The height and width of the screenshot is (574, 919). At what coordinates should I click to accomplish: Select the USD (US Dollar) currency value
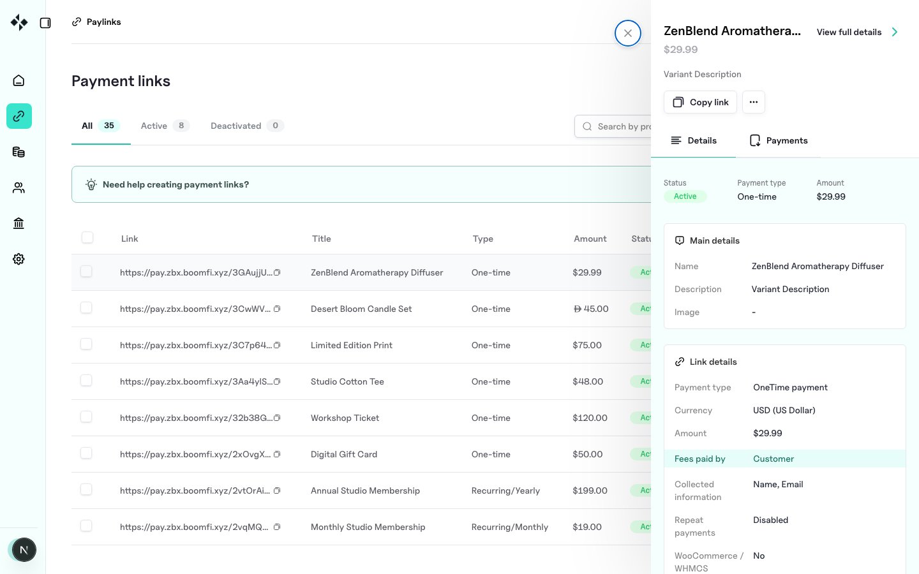(x=784, y=410)
